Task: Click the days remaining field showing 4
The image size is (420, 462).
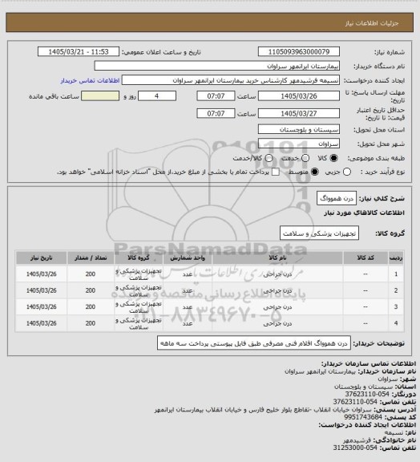Action: point(157,96)
